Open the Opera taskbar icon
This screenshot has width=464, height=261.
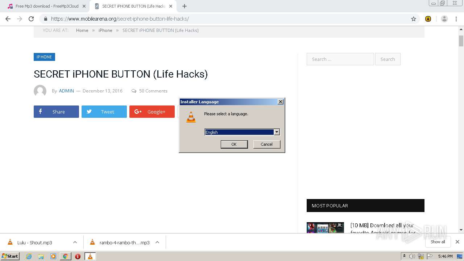pos(78,256)
